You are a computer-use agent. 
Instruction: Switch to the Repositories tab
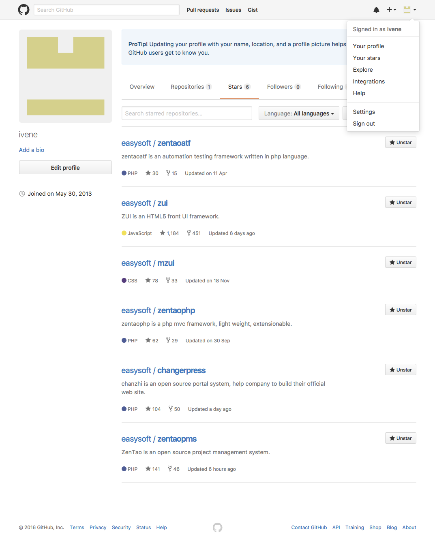point(191,87)
